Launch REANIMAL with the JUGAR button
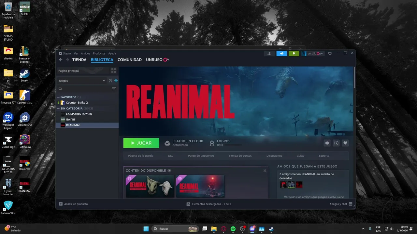 [141, 143]
